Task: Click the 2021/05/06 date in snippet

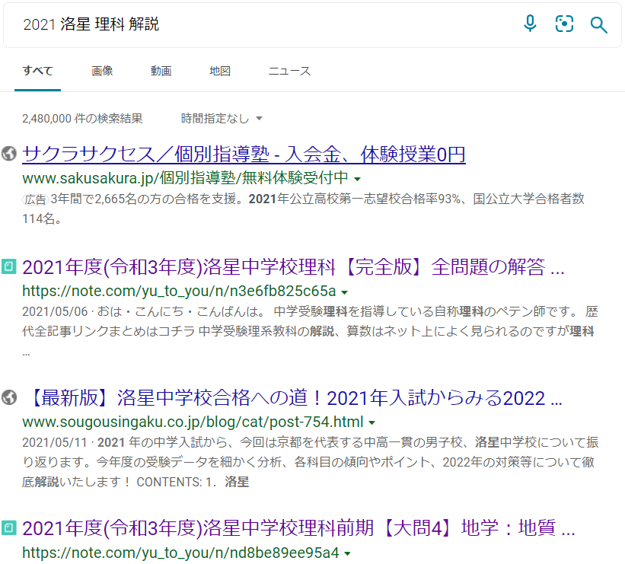Action: point(55,311)
